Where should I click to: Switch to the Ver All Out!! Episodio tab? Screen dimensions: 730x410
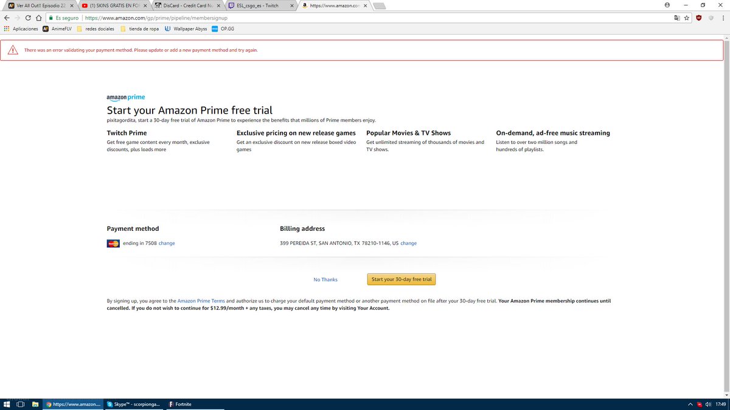tap(40, 5)
